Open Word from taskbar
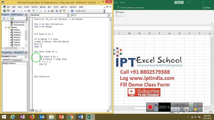This screenshot has height=120, width=214. [81, 117]
